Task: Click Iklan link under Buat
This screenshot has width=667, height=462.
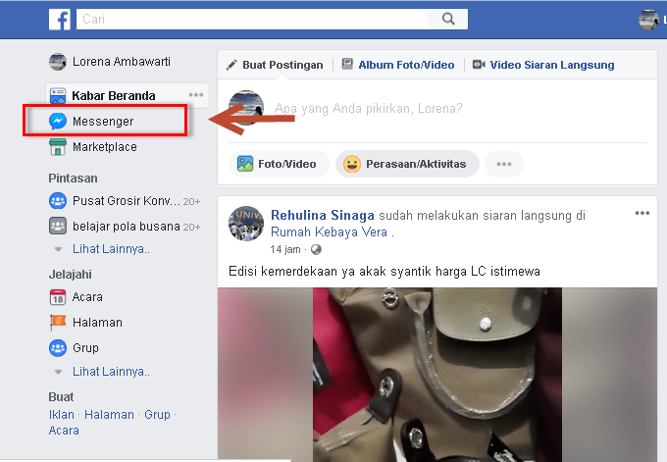Action: pyautogui.click(x=61, y=414)
